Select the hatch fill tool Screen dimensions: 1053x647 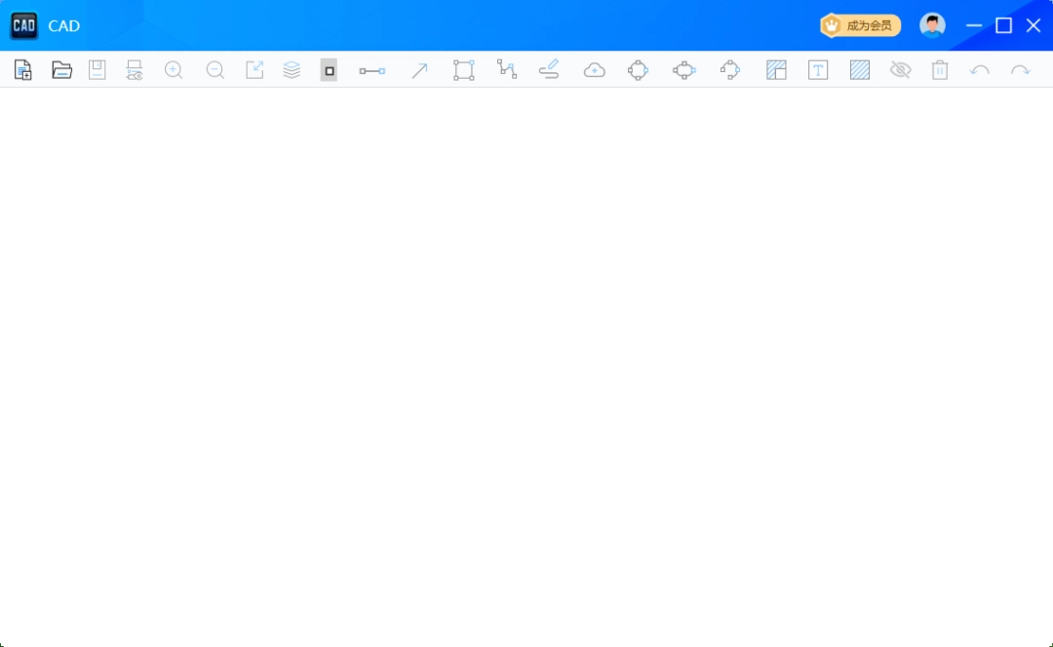coord(859,69)
